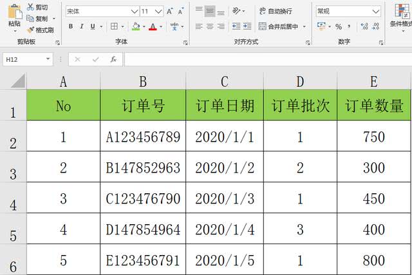The height and width of the screenshot is (275, 412).
Task: Apply the red font color swatch
Action: [153, 26]
